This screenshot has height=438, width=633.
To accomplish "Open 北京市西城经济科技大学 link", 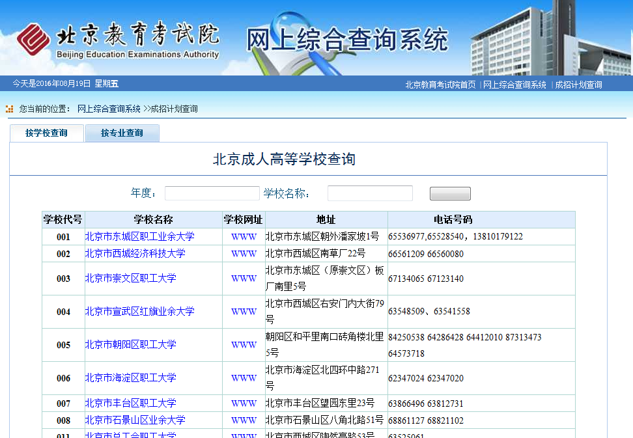I will pyautogui.click(x=135, y=253).
